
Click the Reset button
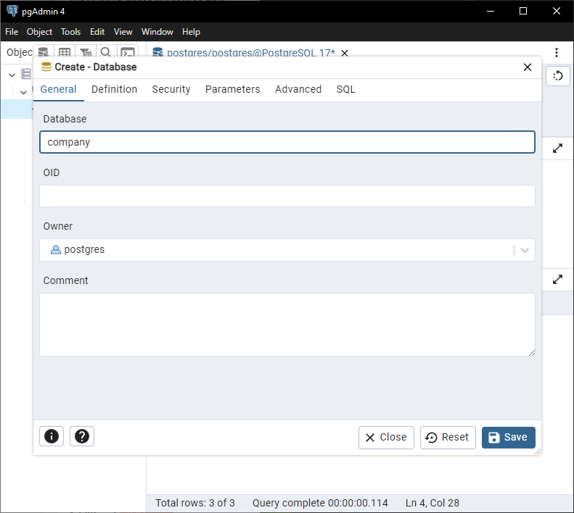coord(448,438)
